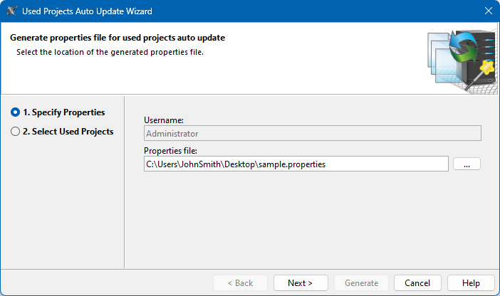Click the 'Username:' label
500x296 pixels.
click(164, 121)
